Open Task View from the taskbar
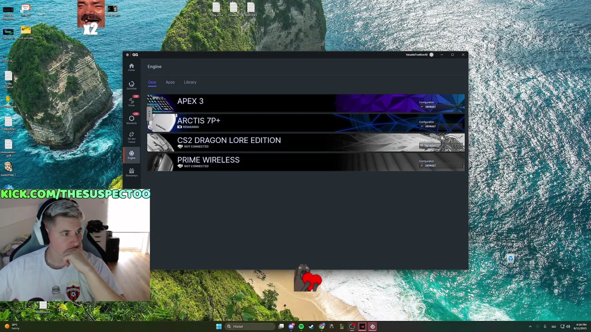This screenshot has height=332, width=591. click(281, 326)
